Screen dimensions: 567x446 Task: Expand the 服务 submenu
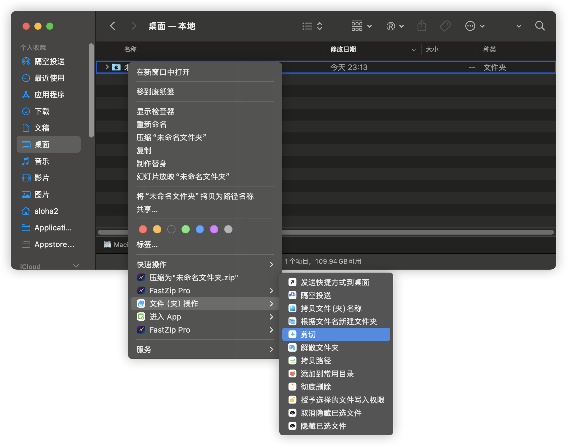point(205,349)
